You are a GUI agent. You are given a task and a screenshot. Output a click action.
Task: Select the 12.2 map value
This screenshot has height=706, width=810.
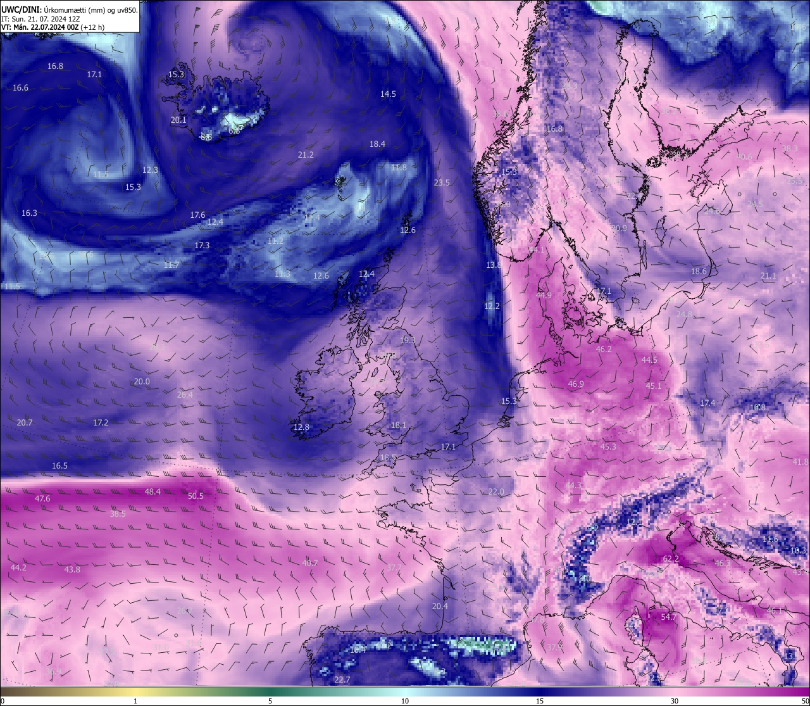click(492, 306)
